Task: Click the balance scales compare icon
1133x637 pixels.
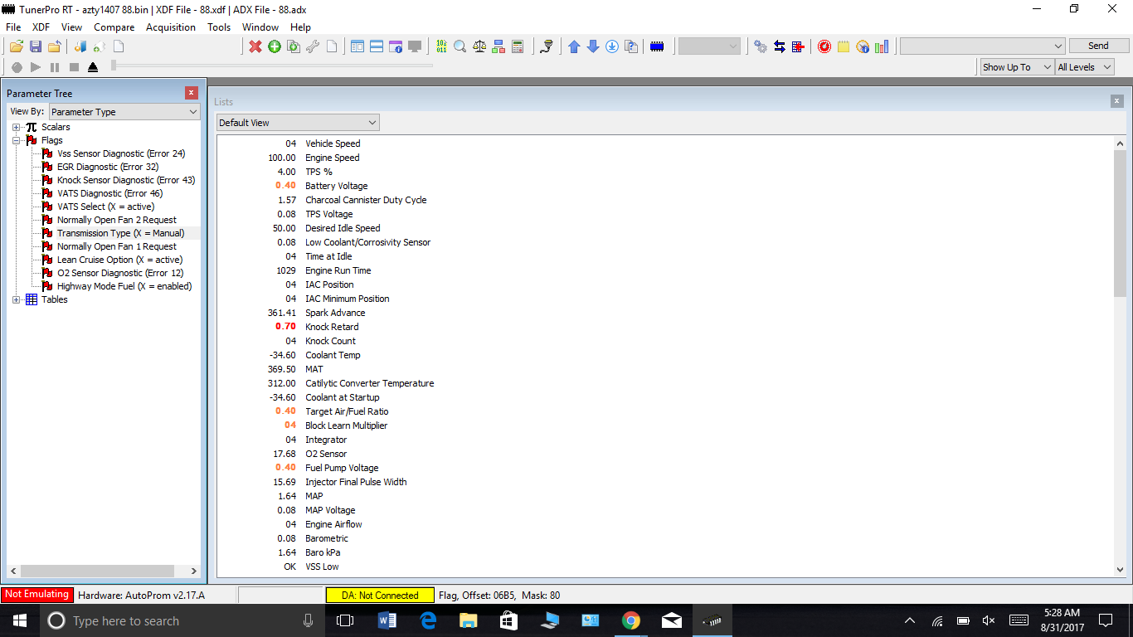Action: (x=479, y=46)
